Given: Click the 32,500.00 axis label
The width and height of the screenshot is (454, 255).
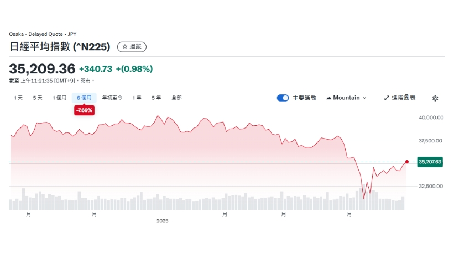Looking at the screenshot, I should 431,186.
